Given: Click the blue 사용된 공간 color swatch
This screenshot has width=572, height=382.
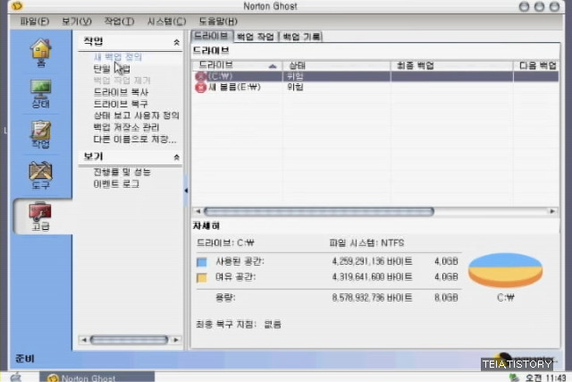Looking at the screenshot, I should 201,262.
